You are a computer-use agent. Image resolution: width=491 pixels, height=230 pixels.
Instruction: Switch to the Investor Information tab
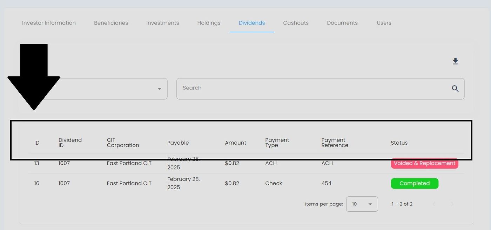[49, 23]
